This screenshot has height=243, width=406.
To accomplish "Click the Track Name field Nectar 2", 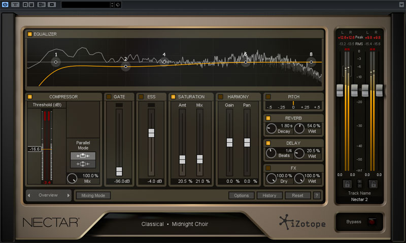I will click(359, 199).
